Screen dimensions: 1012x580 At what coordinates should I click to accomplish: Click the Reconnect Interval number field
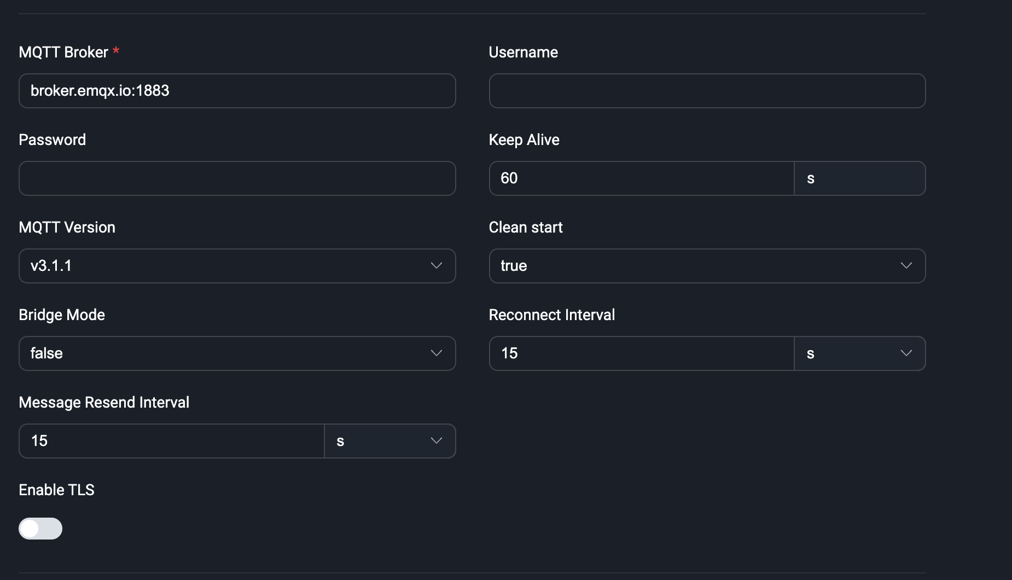click(641, 353)
